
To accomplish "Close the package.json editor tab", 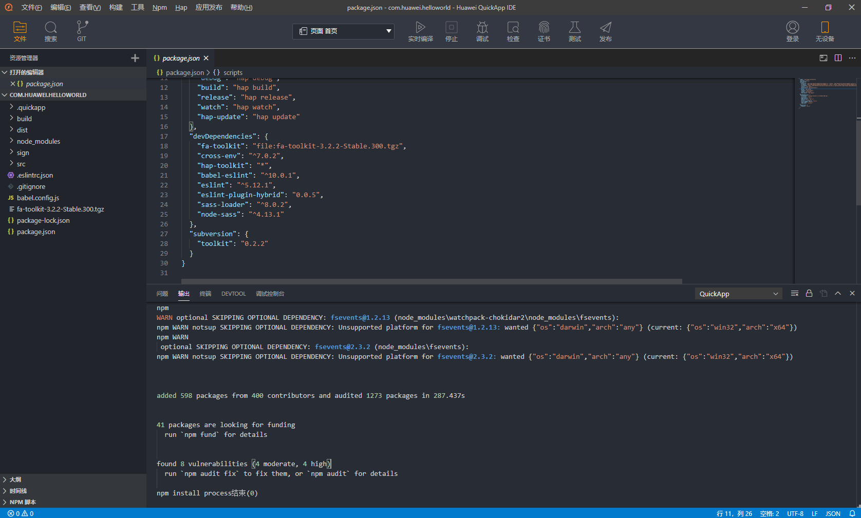I will [x=206, y=58].
